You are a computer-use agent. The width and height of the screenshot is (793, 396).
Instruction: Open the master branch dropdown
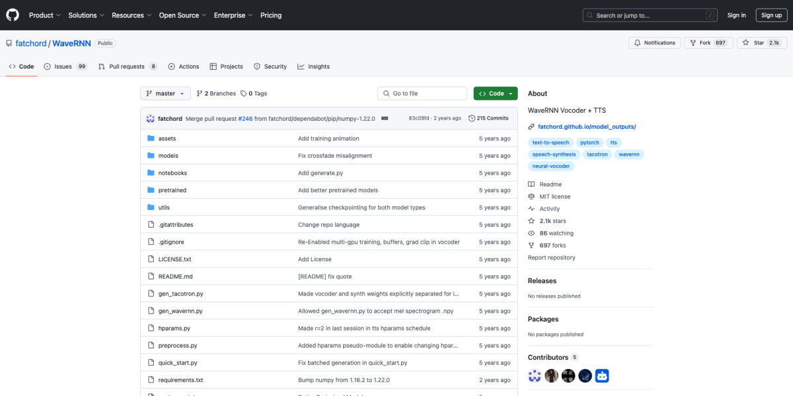165,94
